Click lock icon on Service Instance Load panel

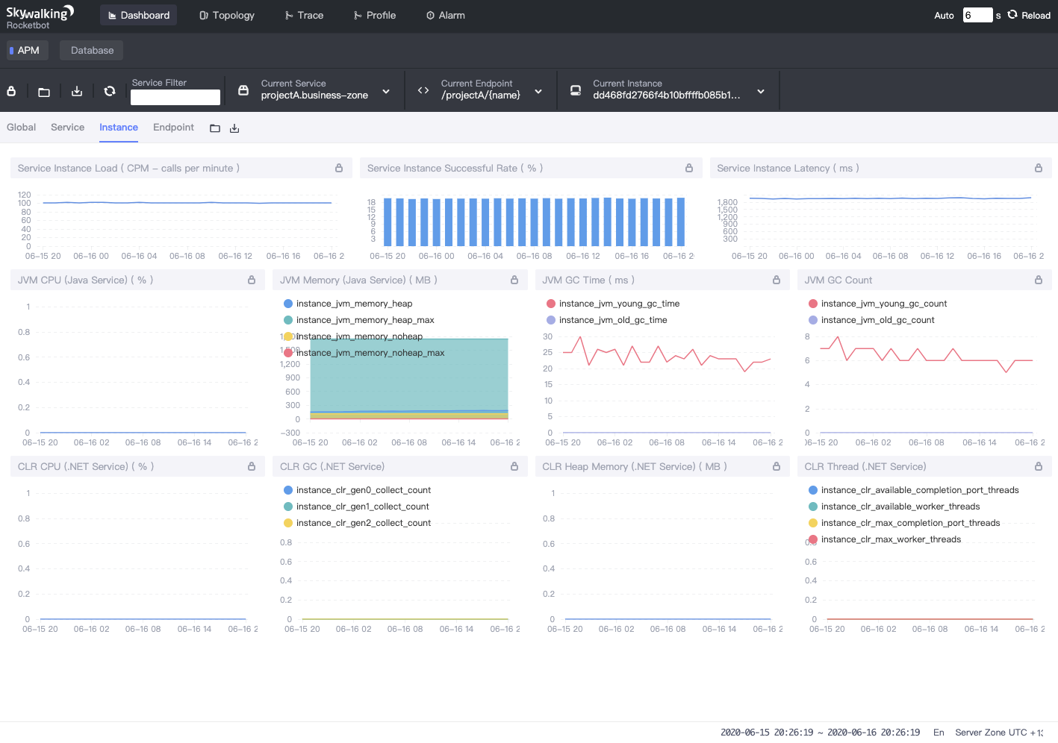tap(339, 168)
